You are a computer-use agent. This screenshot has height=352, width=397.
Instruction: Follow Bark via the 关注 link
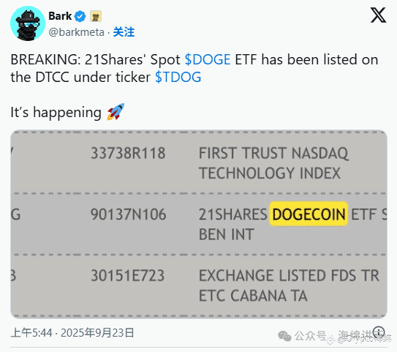pos(124,32)
